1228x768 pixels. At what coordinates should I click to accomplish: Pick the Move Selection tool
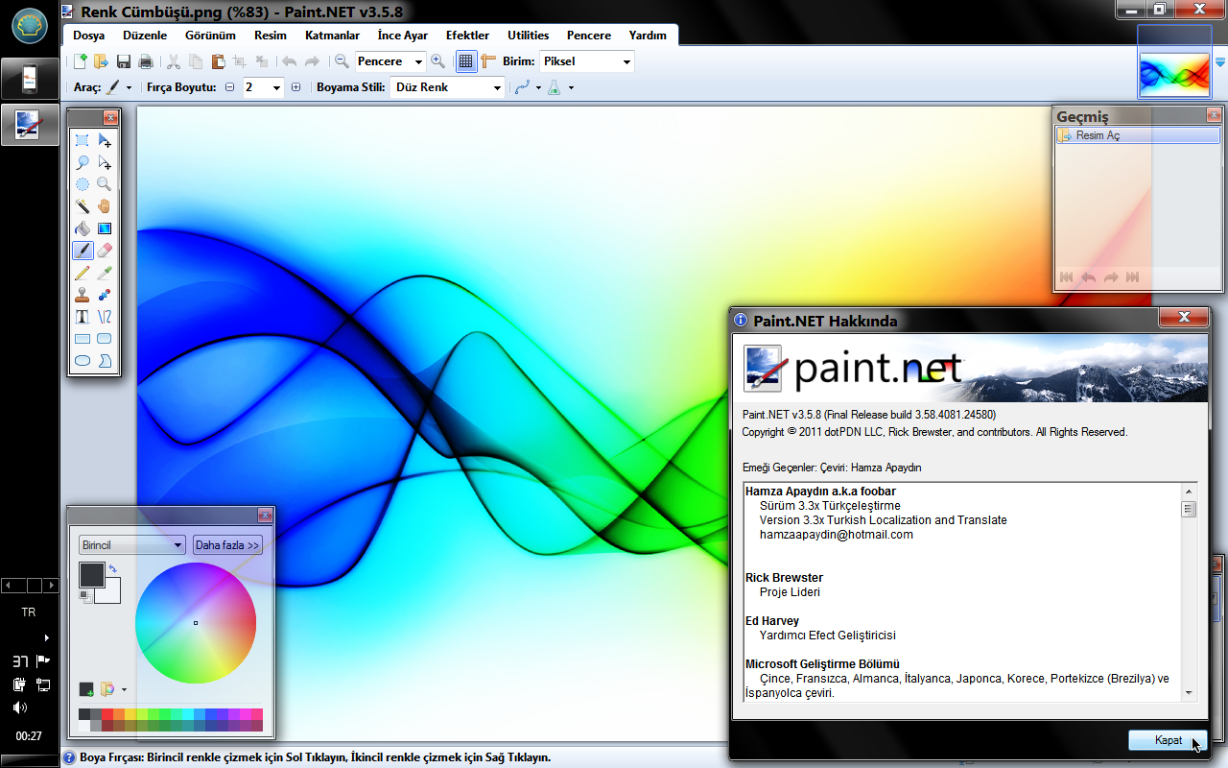[105, 162]
